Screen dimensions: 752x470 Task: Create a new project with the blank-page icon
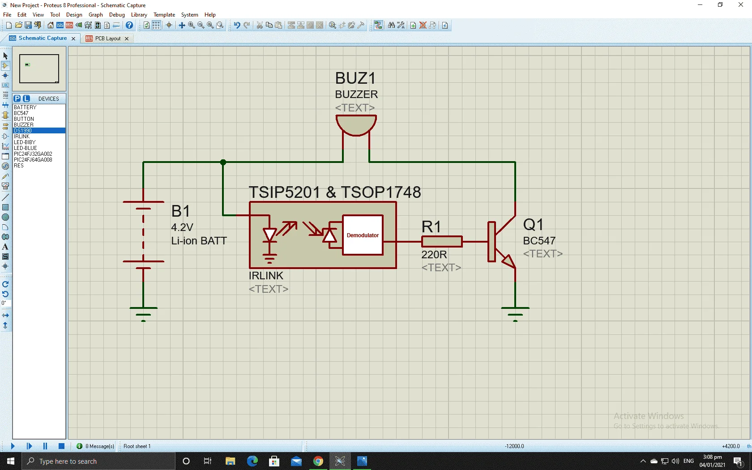(x=9, y=26)
